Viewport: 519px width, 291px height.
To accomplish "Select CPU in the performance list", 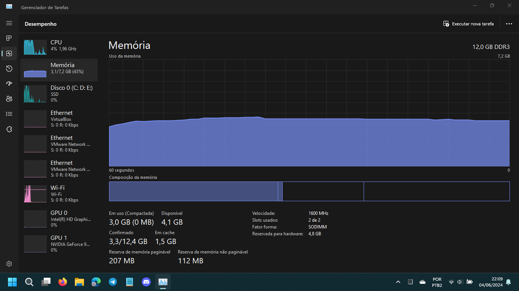I will point(59,45).
